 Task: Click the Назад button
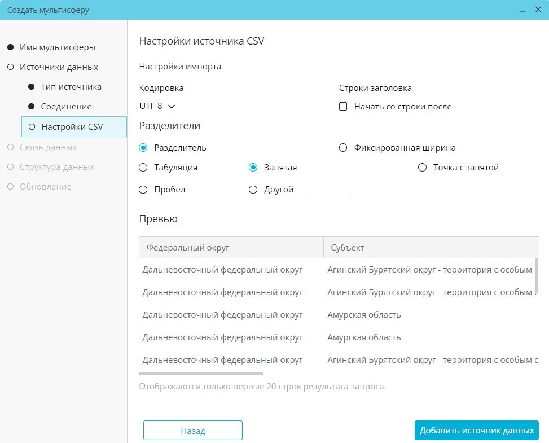tap(193, 431)
